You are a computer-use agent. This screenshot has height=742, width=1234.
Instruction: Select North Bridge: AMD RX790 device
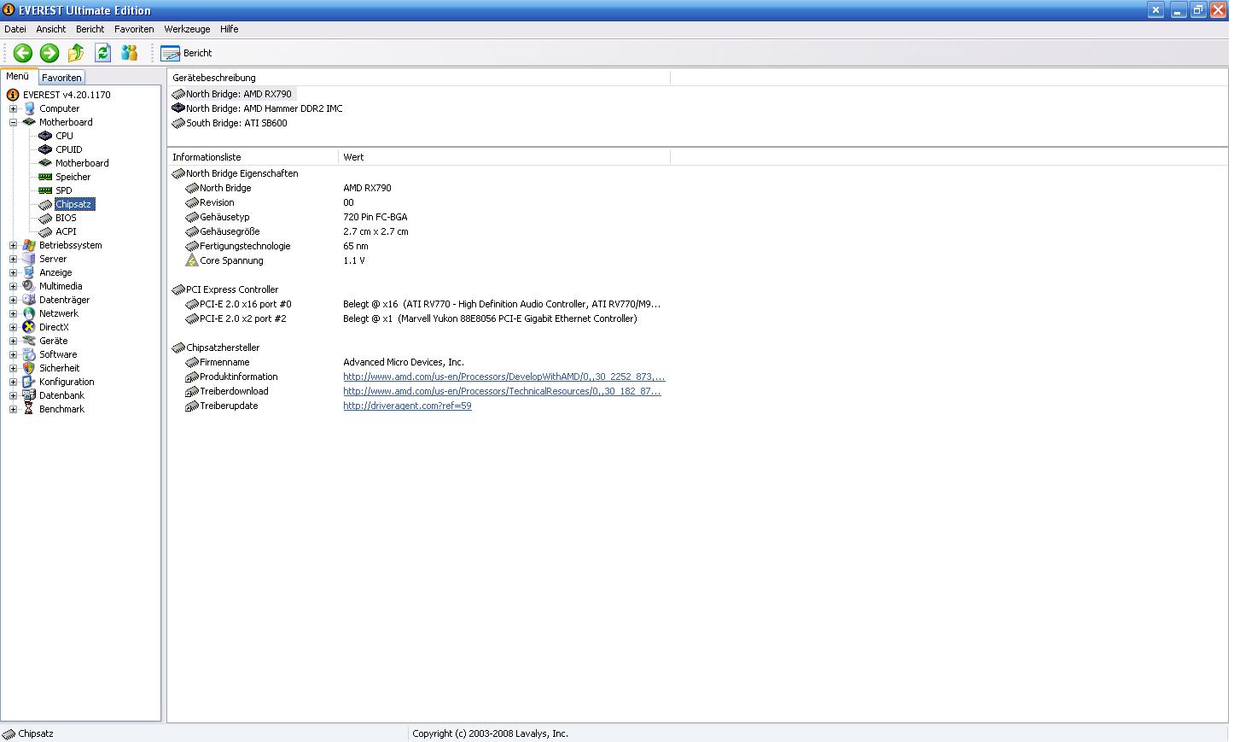pyautogui.click(x=238, y=94)
